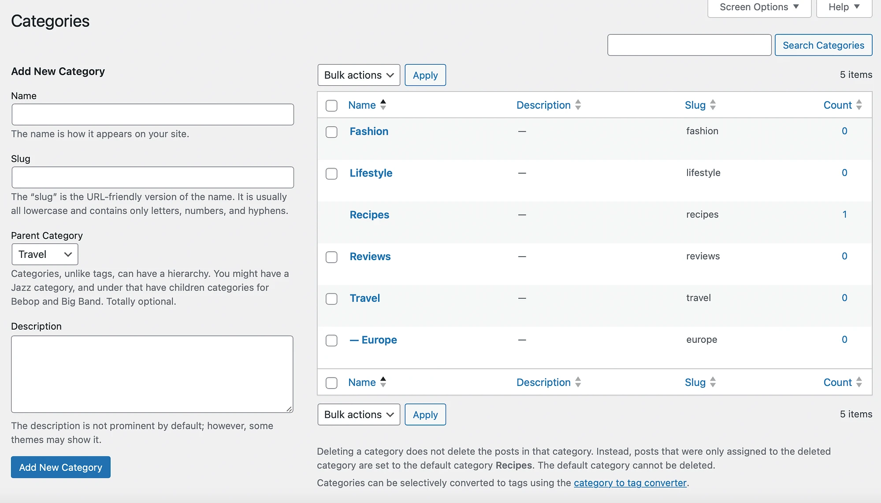The width and height of the screenshot is (881, 503).
Task: Expand the bottom Bulk actions dropdown
Action: pyautogui.click(x=357, y=414)
